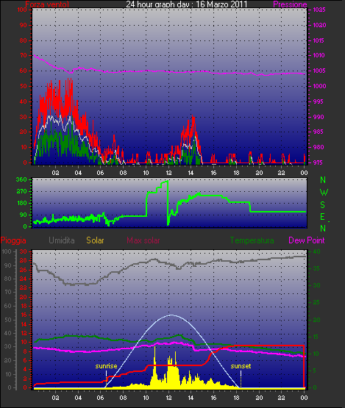This screenshot has width=345, height=408.
Task: Click the '985' pressure axis value
Action: coord(319,132)
